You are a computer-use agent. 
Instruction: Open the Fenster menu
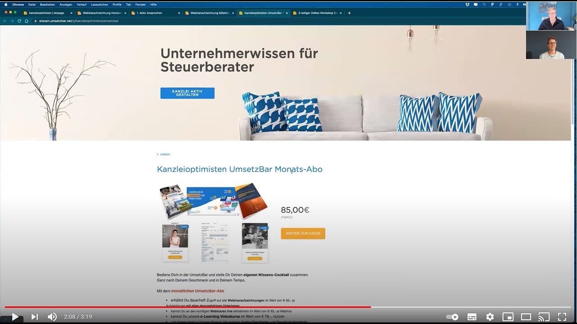click(141, 4)
